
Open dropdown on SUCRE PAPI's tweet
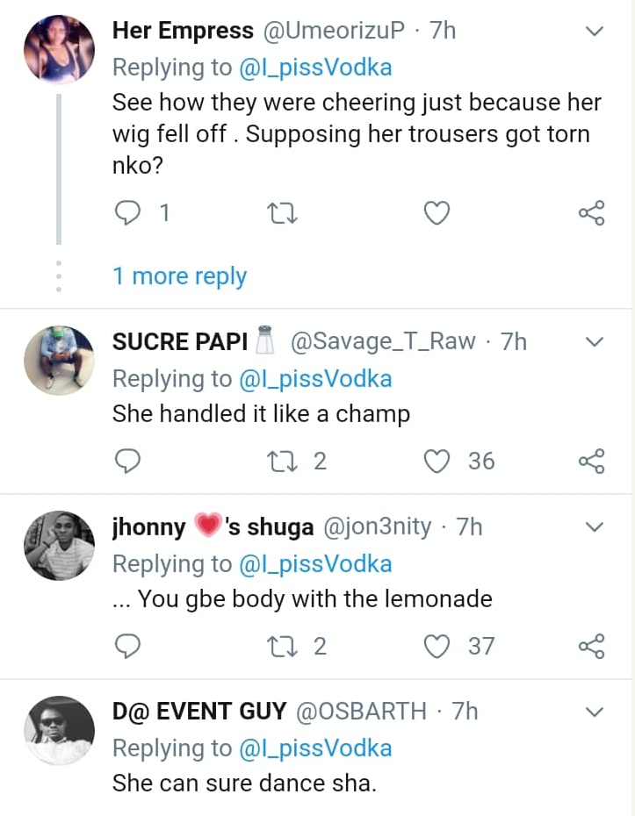pos(595,341)
